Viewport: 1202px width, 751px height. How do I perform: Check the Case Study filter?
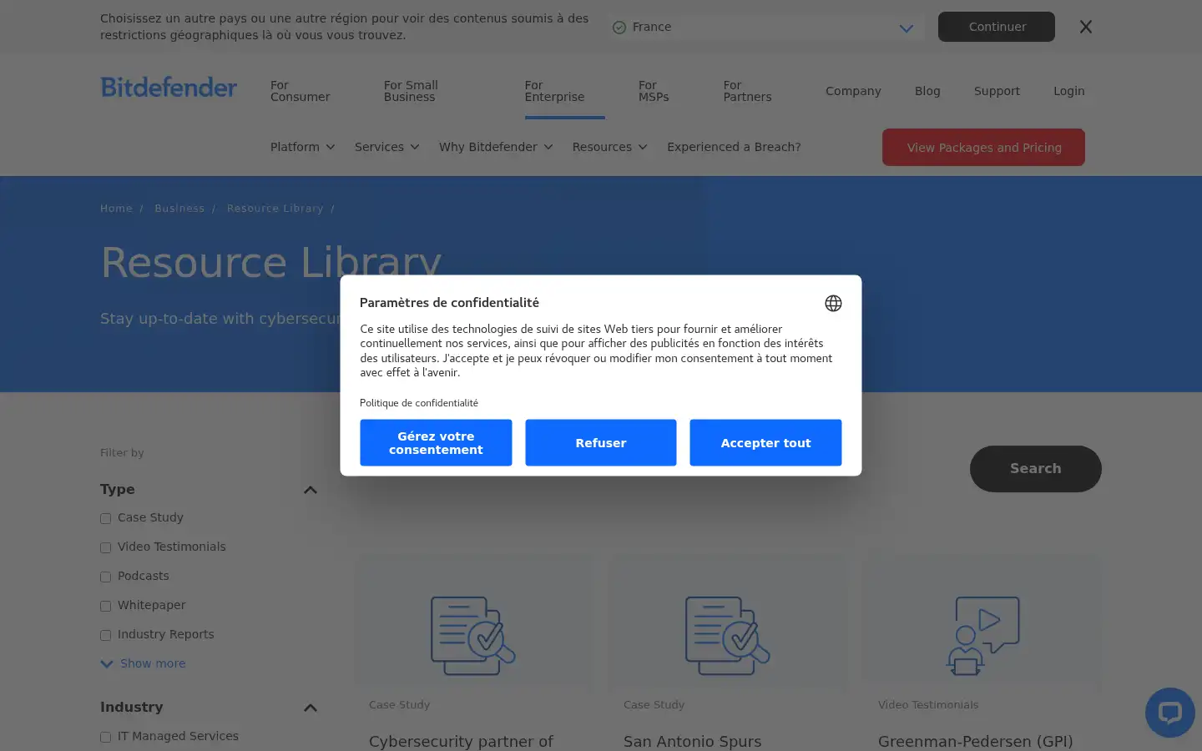coord(106,518)
